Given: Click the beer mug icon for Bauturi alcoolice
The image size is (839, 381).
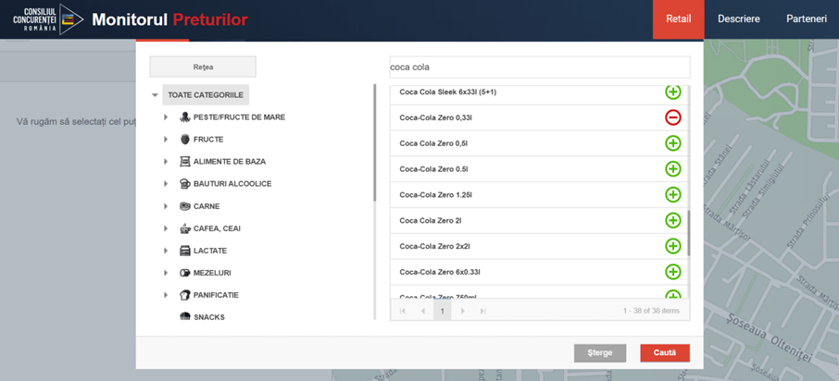Looking at the screenshot, I should pos(184,184).
